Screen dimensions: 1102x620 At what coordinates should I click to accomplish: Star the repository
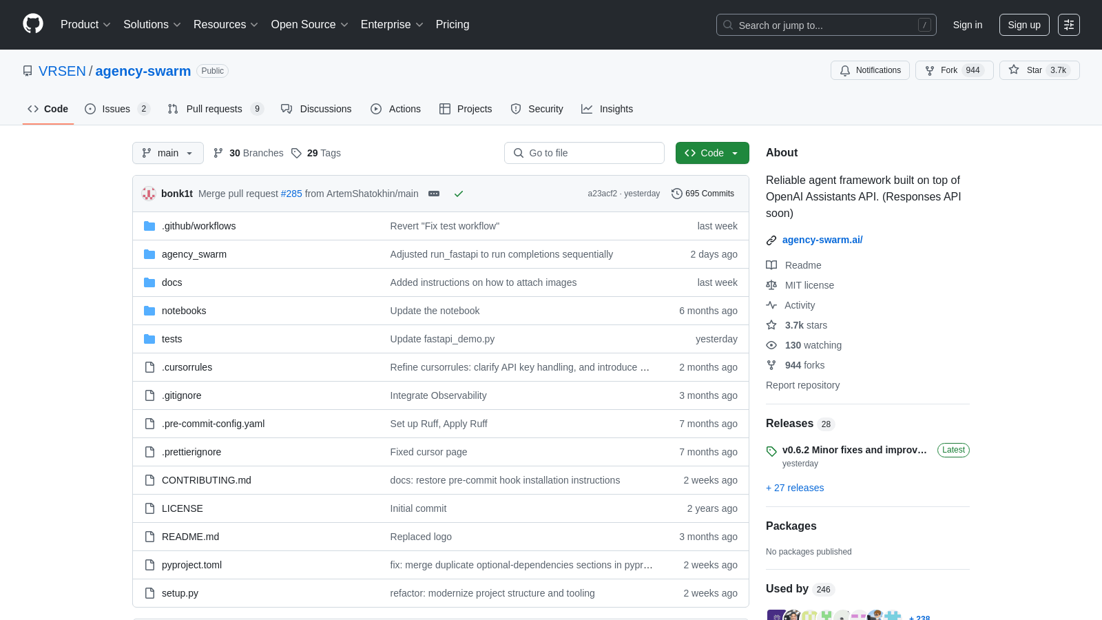(x=1039, y=70)
